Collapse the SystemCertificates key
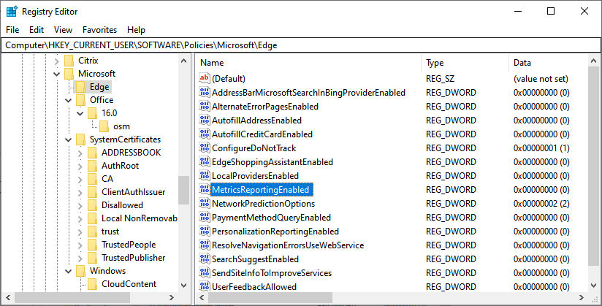 pos(69,139)
